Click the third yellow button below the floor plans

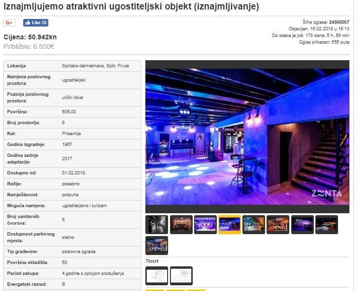tap(196, 290)
